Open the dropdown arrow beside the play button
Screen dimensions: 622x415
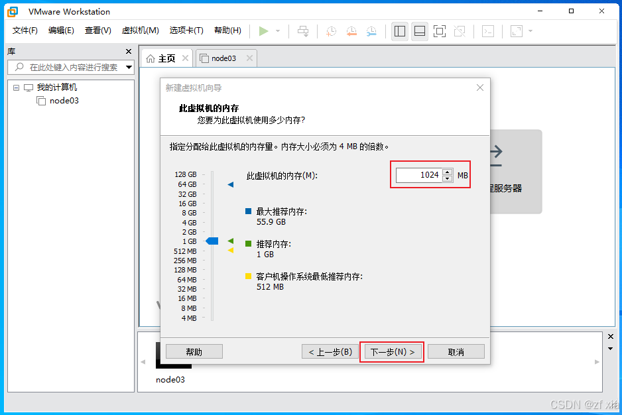click(x=278, y=31)
